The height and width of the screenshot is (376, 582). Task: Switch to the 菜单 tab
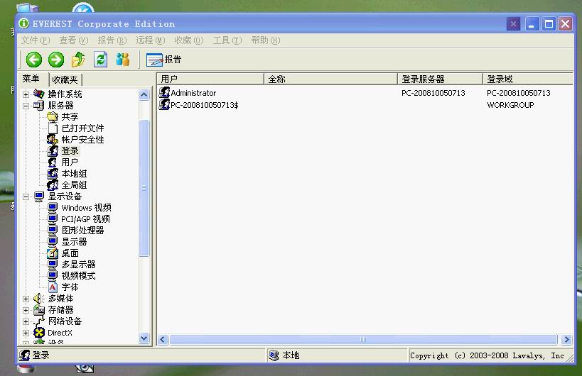tap(31, 79)
